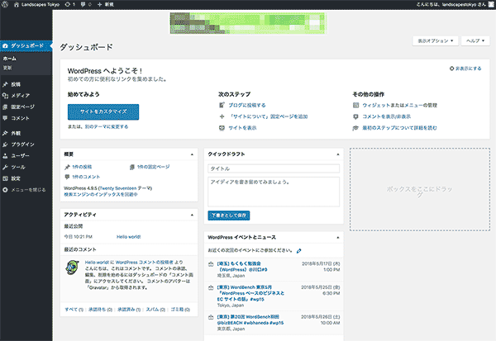
Task: Open the updates icon showing 1
Action: click(x=68, y=4)
